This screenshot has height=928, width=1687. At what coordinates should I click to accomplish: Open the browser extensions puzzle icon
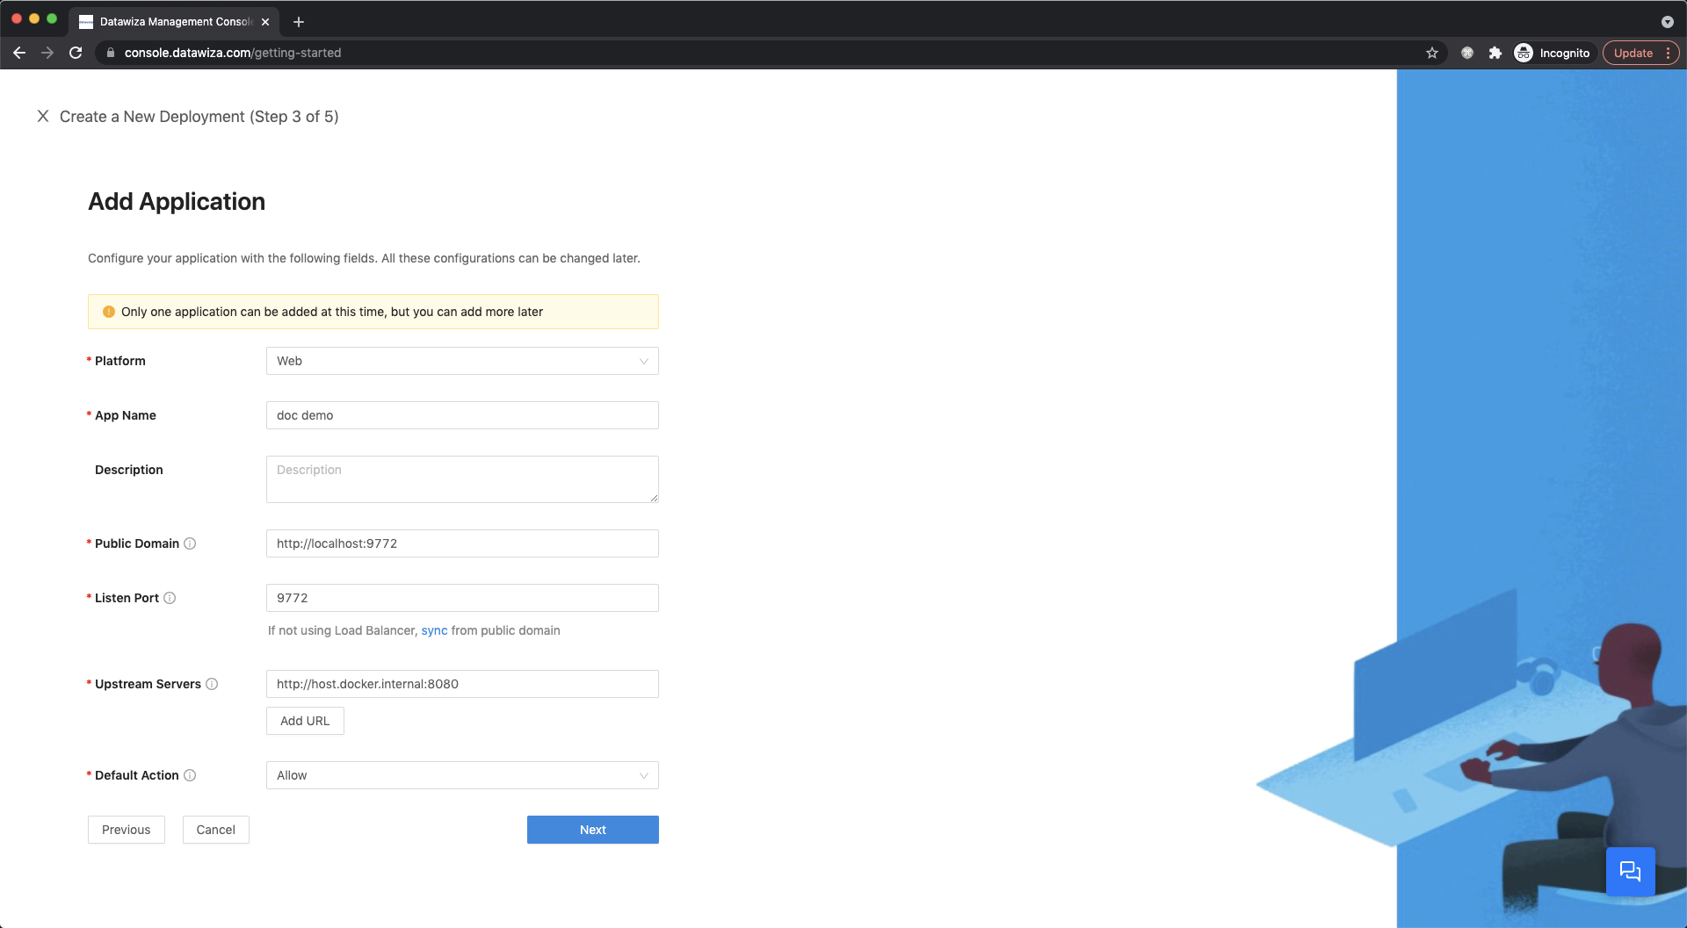(1495, 53)
